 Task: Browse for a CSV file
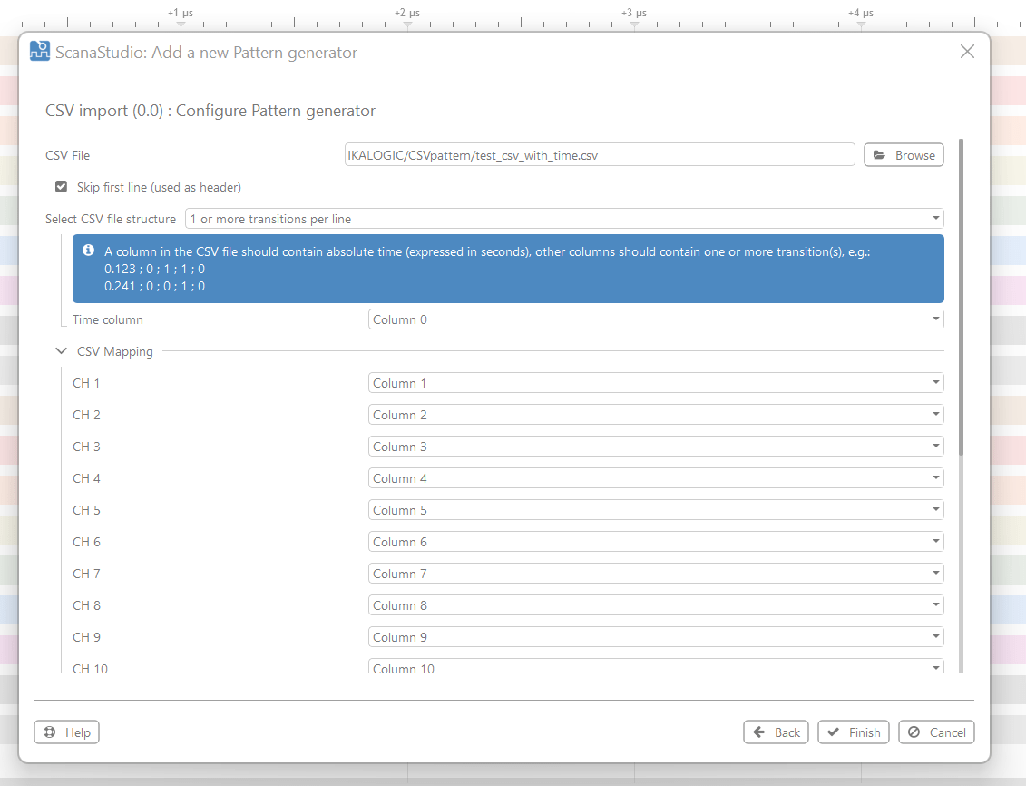tap(904, 155)
